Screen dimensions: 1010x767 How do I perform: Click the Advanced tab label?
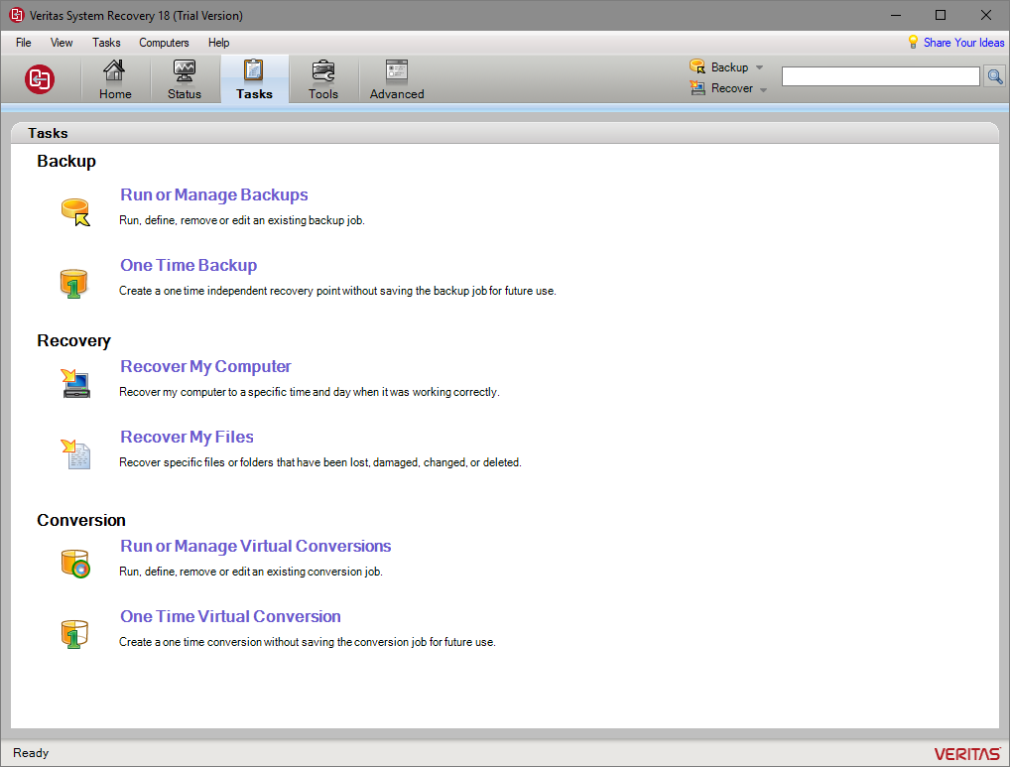397,94
